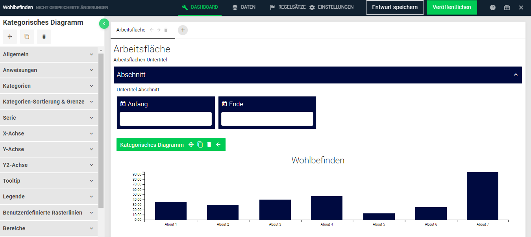The width and height of the screenshot is (531, 237).
Task: Expand the Serie settings group
Action: 49,118
